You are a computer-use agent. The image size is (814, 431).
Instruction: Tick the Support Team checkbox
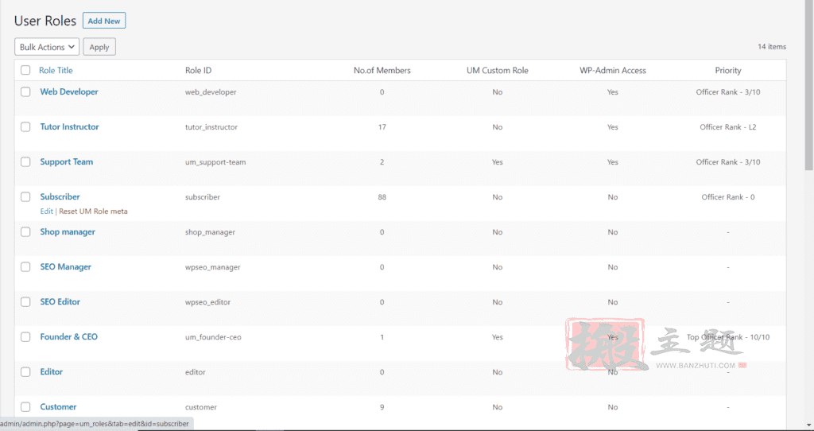click(25, 161)
